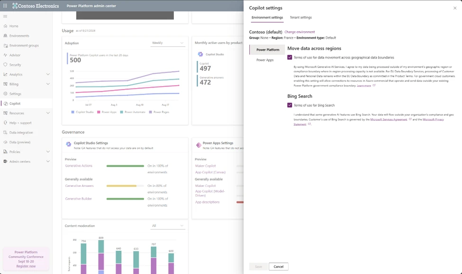Open the content moderation All dropdown

[167, 226]
